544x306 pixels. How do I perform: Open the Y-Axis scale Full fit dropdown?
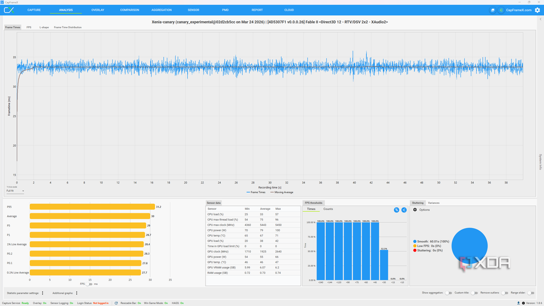15,191
